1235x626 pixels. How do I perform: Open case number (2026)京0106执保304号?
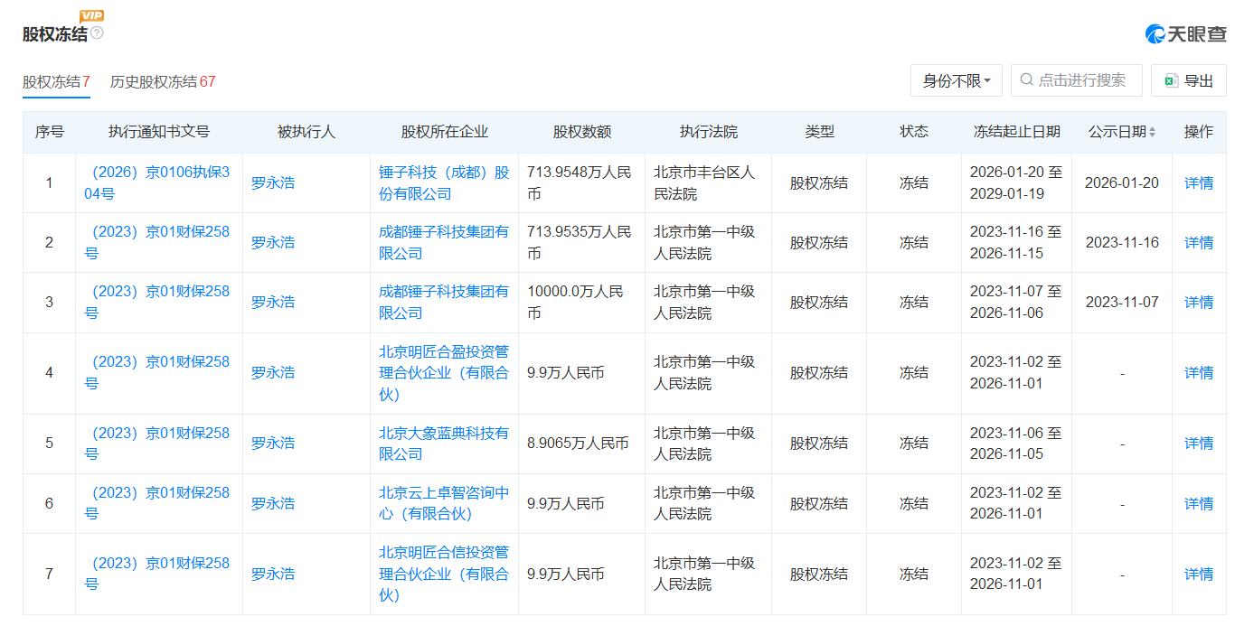point(157,182)
